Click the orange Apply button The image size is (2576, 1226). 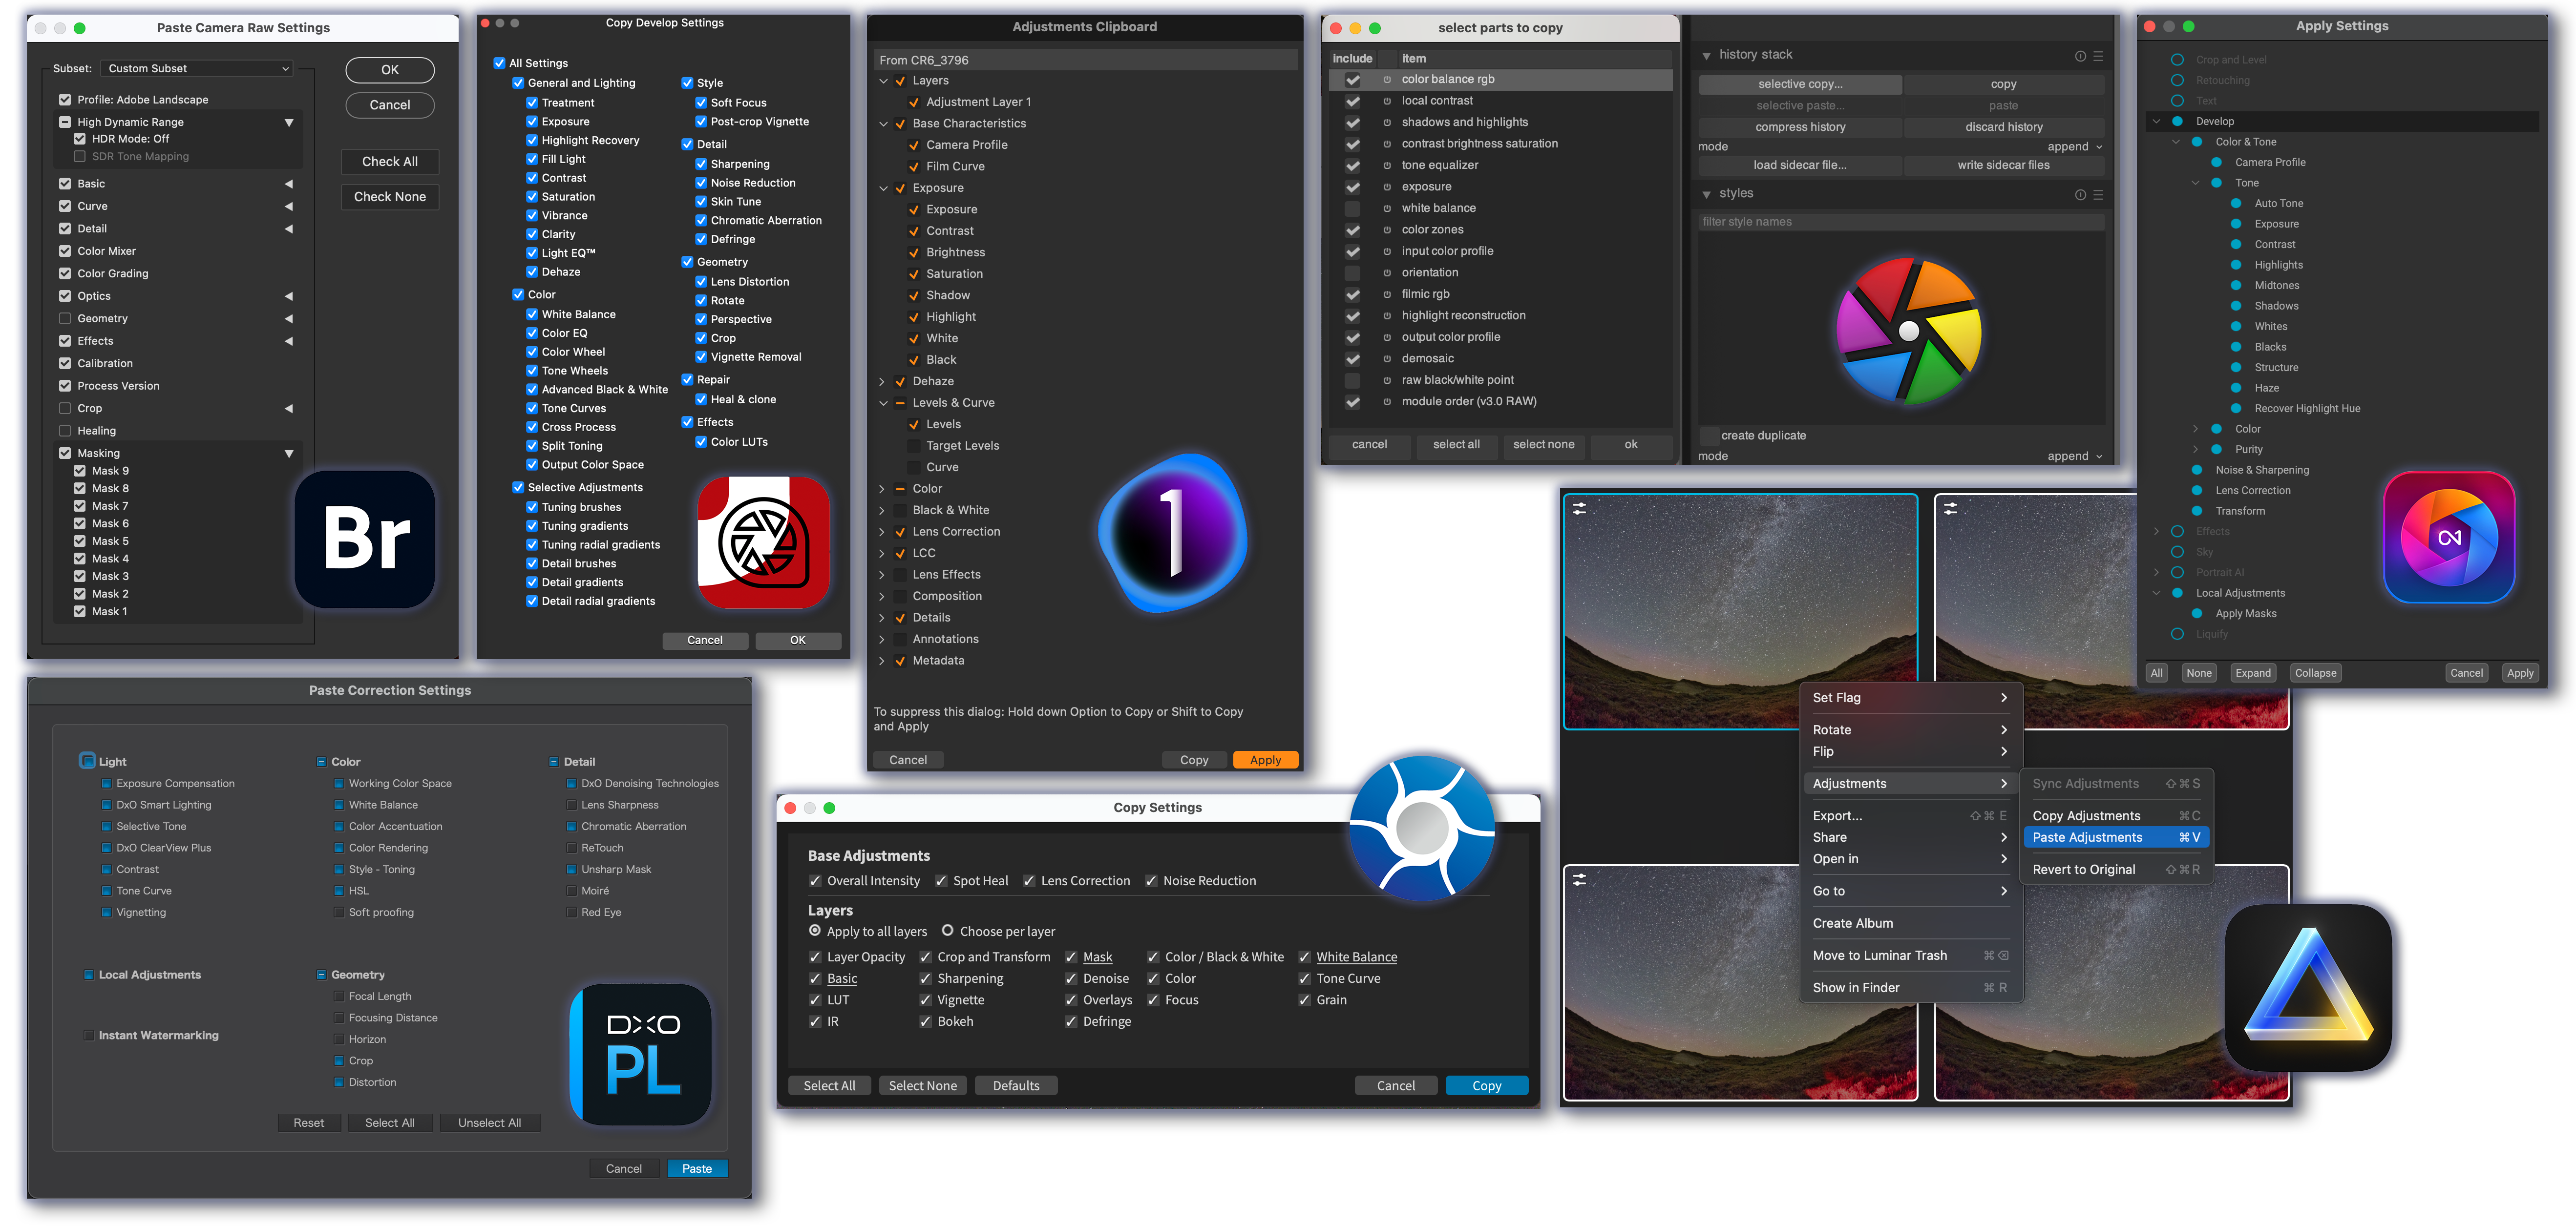point(1265,760)
